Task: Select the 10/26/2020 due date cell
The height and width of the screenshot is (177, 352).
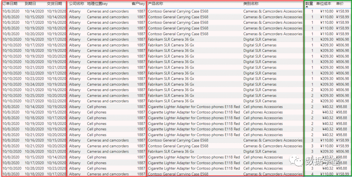Action: coord(34,151)
